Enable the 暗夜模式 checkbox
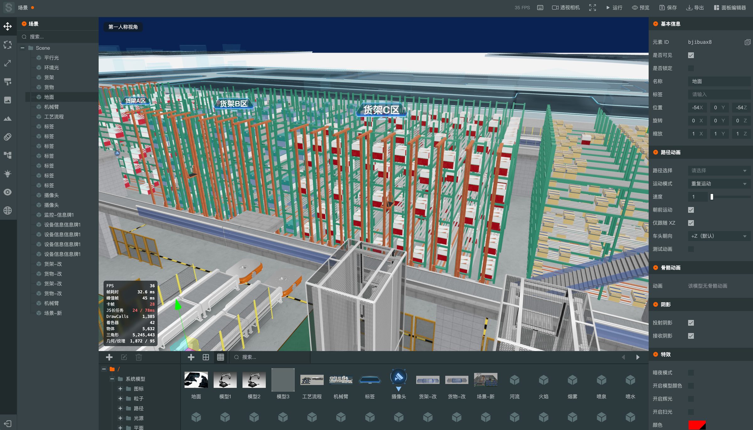This screenshot has height=430, width=753. click(691, 373)
